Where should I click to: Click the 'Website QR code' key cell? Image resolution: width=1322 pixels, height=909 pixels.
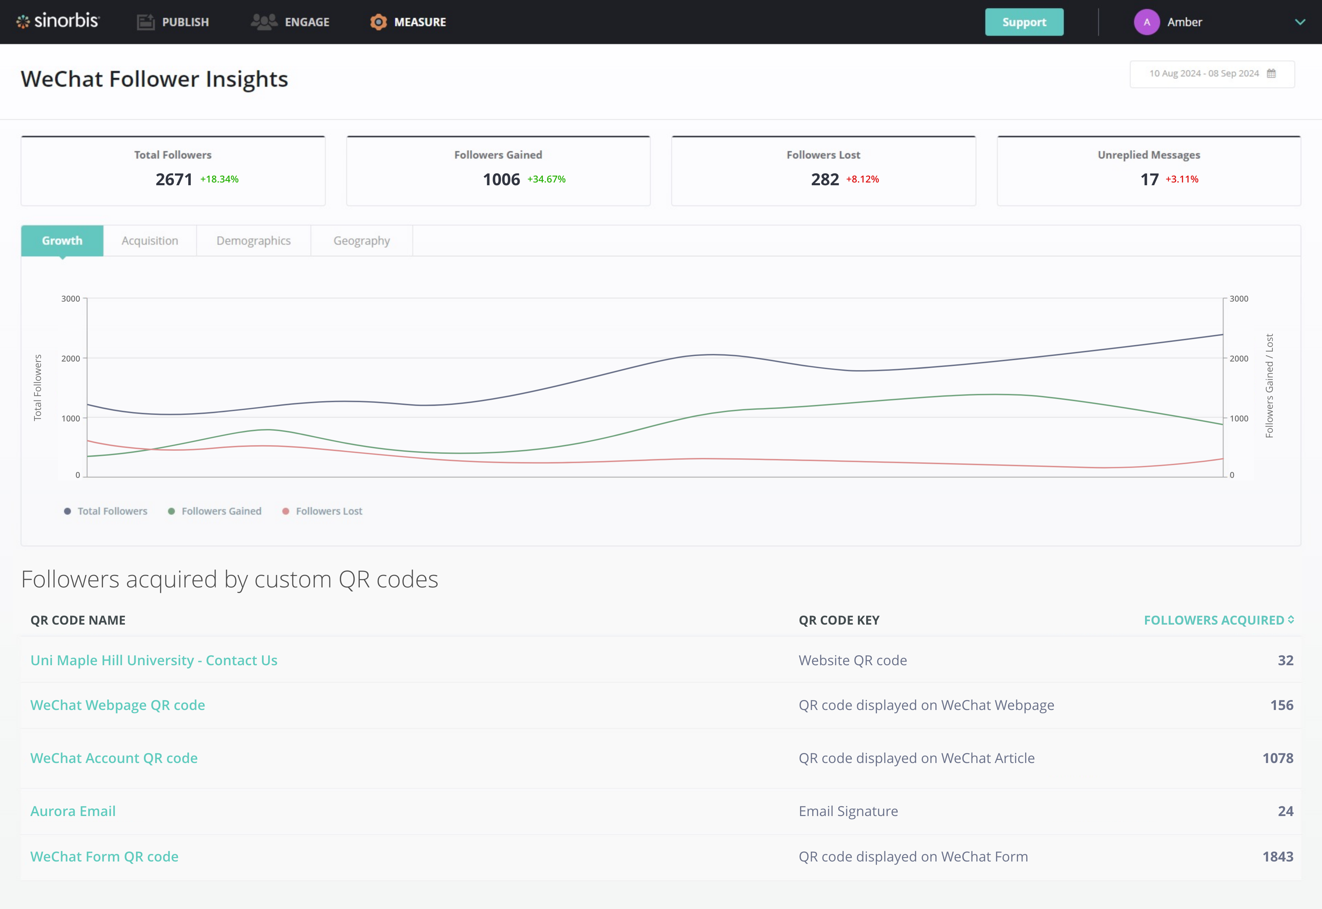point(852,660)
